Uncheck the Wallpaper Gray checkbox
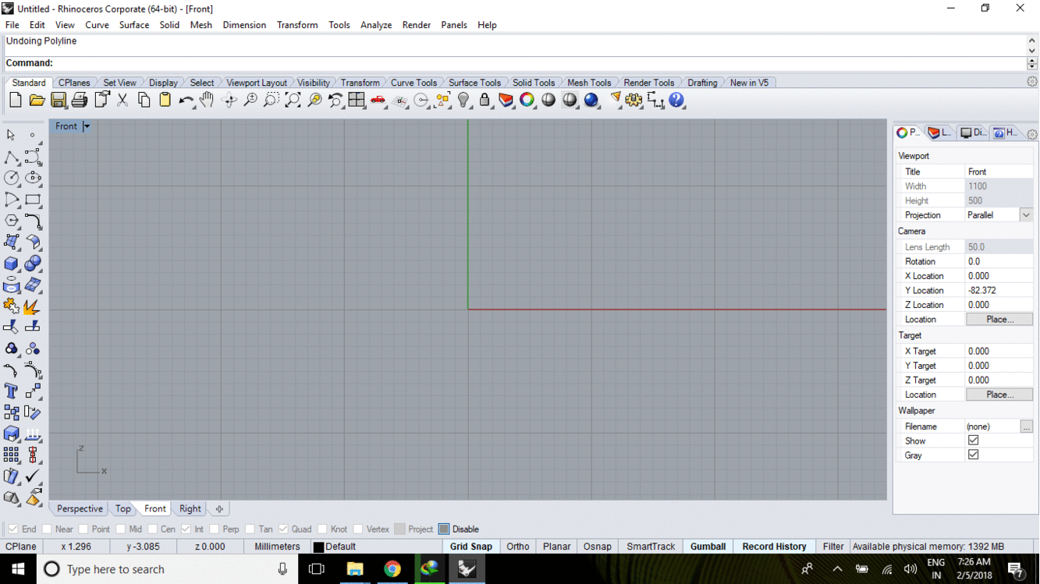Image resolution: width=1040 pixels, height=584 pixels. 973,455
